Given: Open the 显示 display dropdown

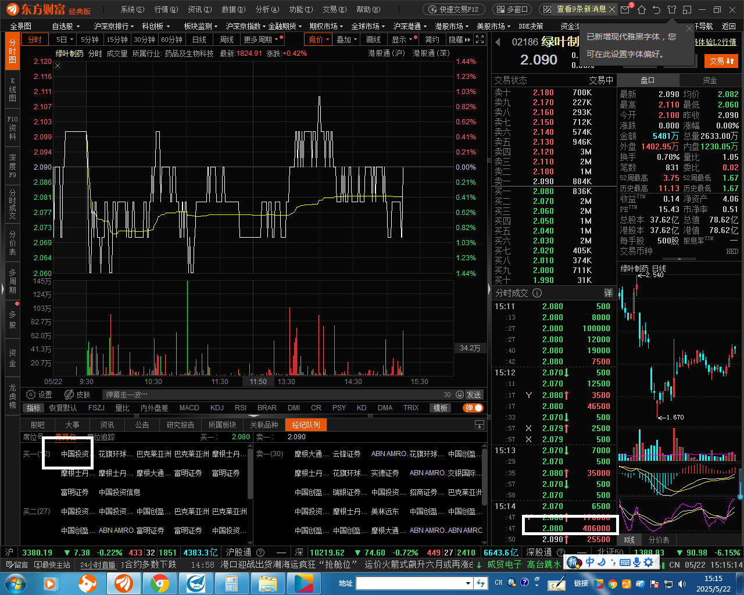Looking at the screenshot, I should click(403, 40).
